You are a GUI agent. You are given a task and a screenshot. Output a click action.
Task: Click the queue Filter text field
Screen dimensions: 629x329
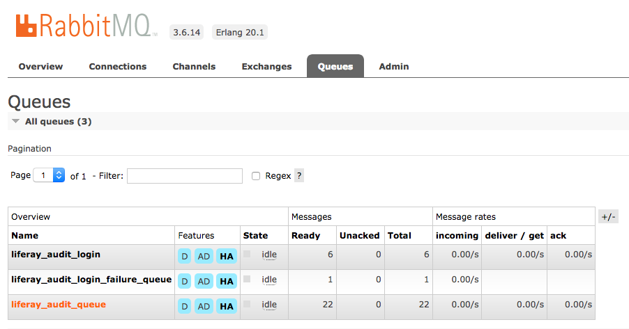(x=185, y=176)
